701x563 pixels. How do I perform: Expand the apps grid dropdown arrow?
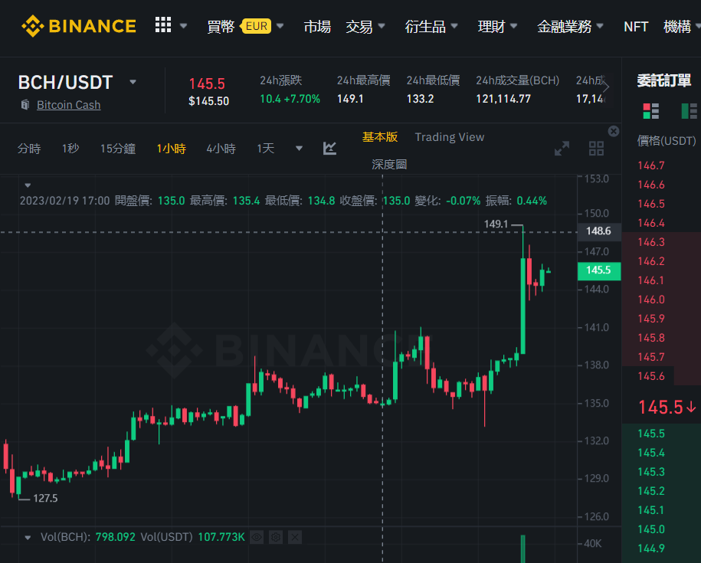tap(183, 26)
